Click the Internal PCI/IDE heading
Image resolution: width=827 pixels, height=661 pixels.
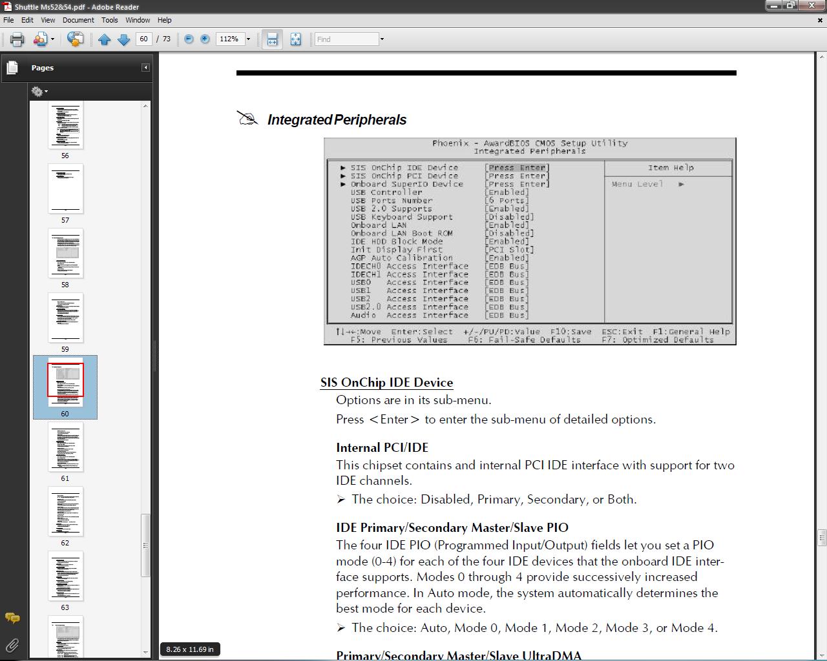(x=382, y=447)
